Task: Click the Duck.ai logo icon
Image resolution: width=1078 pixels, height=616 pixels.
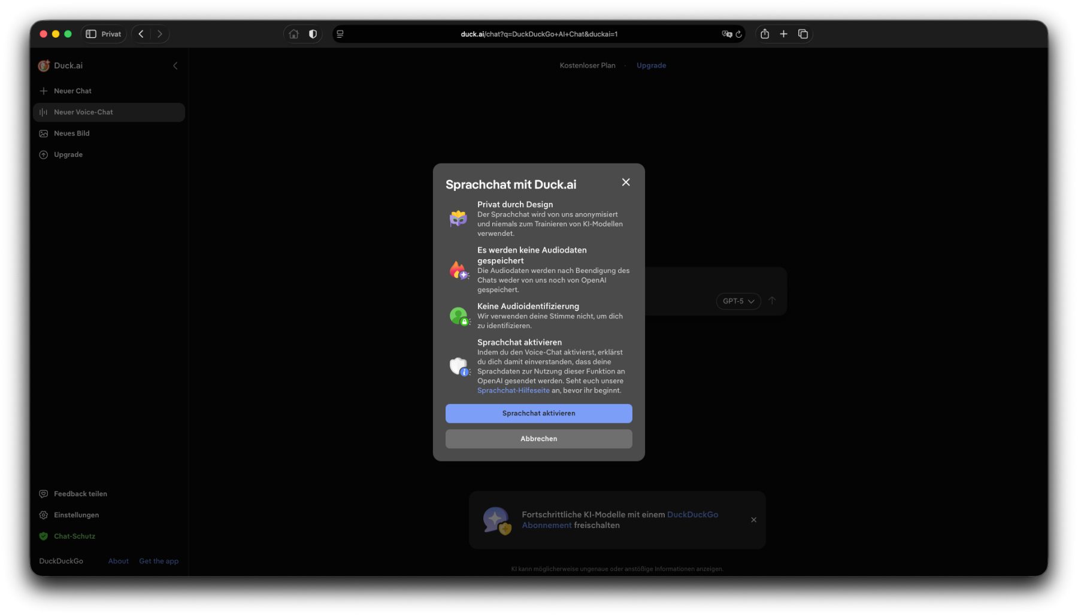Action: tap(44, 66)
